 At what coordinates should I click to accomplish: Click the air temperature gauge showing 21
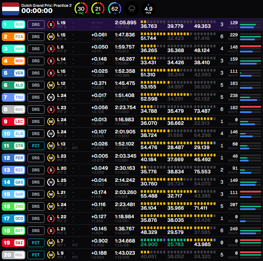(98, 9)
